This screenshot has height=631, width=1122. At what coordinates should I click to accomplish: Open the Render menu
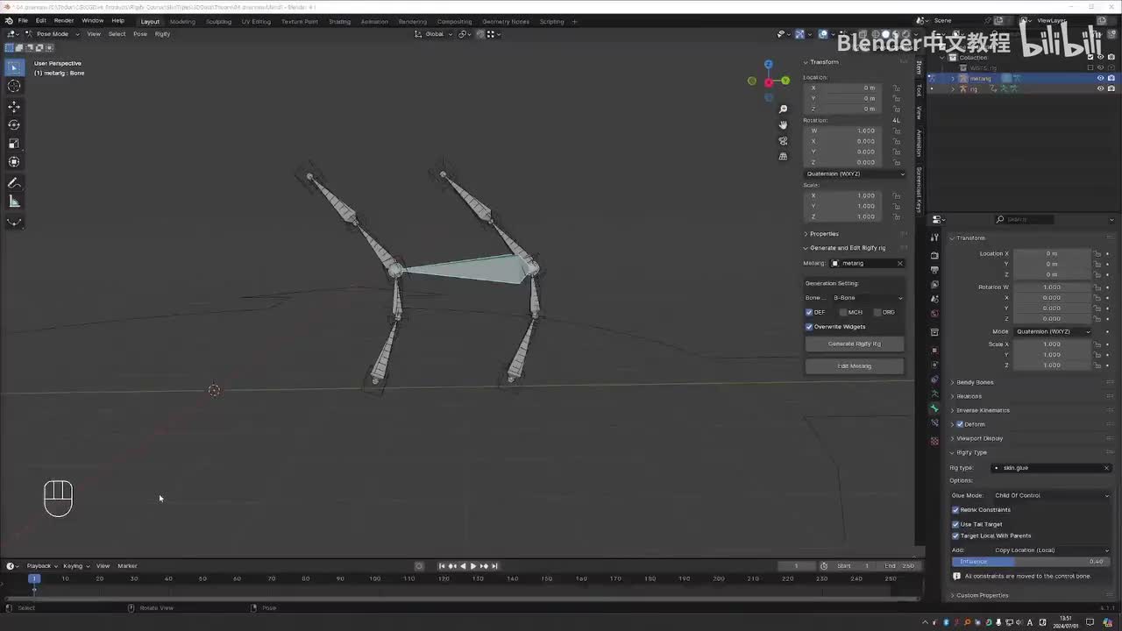coord(64,21)
